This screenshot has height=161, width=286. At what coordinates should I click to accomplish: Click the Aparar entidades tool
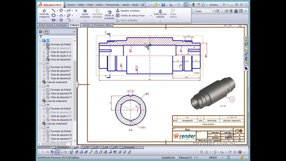coord(85,13)
